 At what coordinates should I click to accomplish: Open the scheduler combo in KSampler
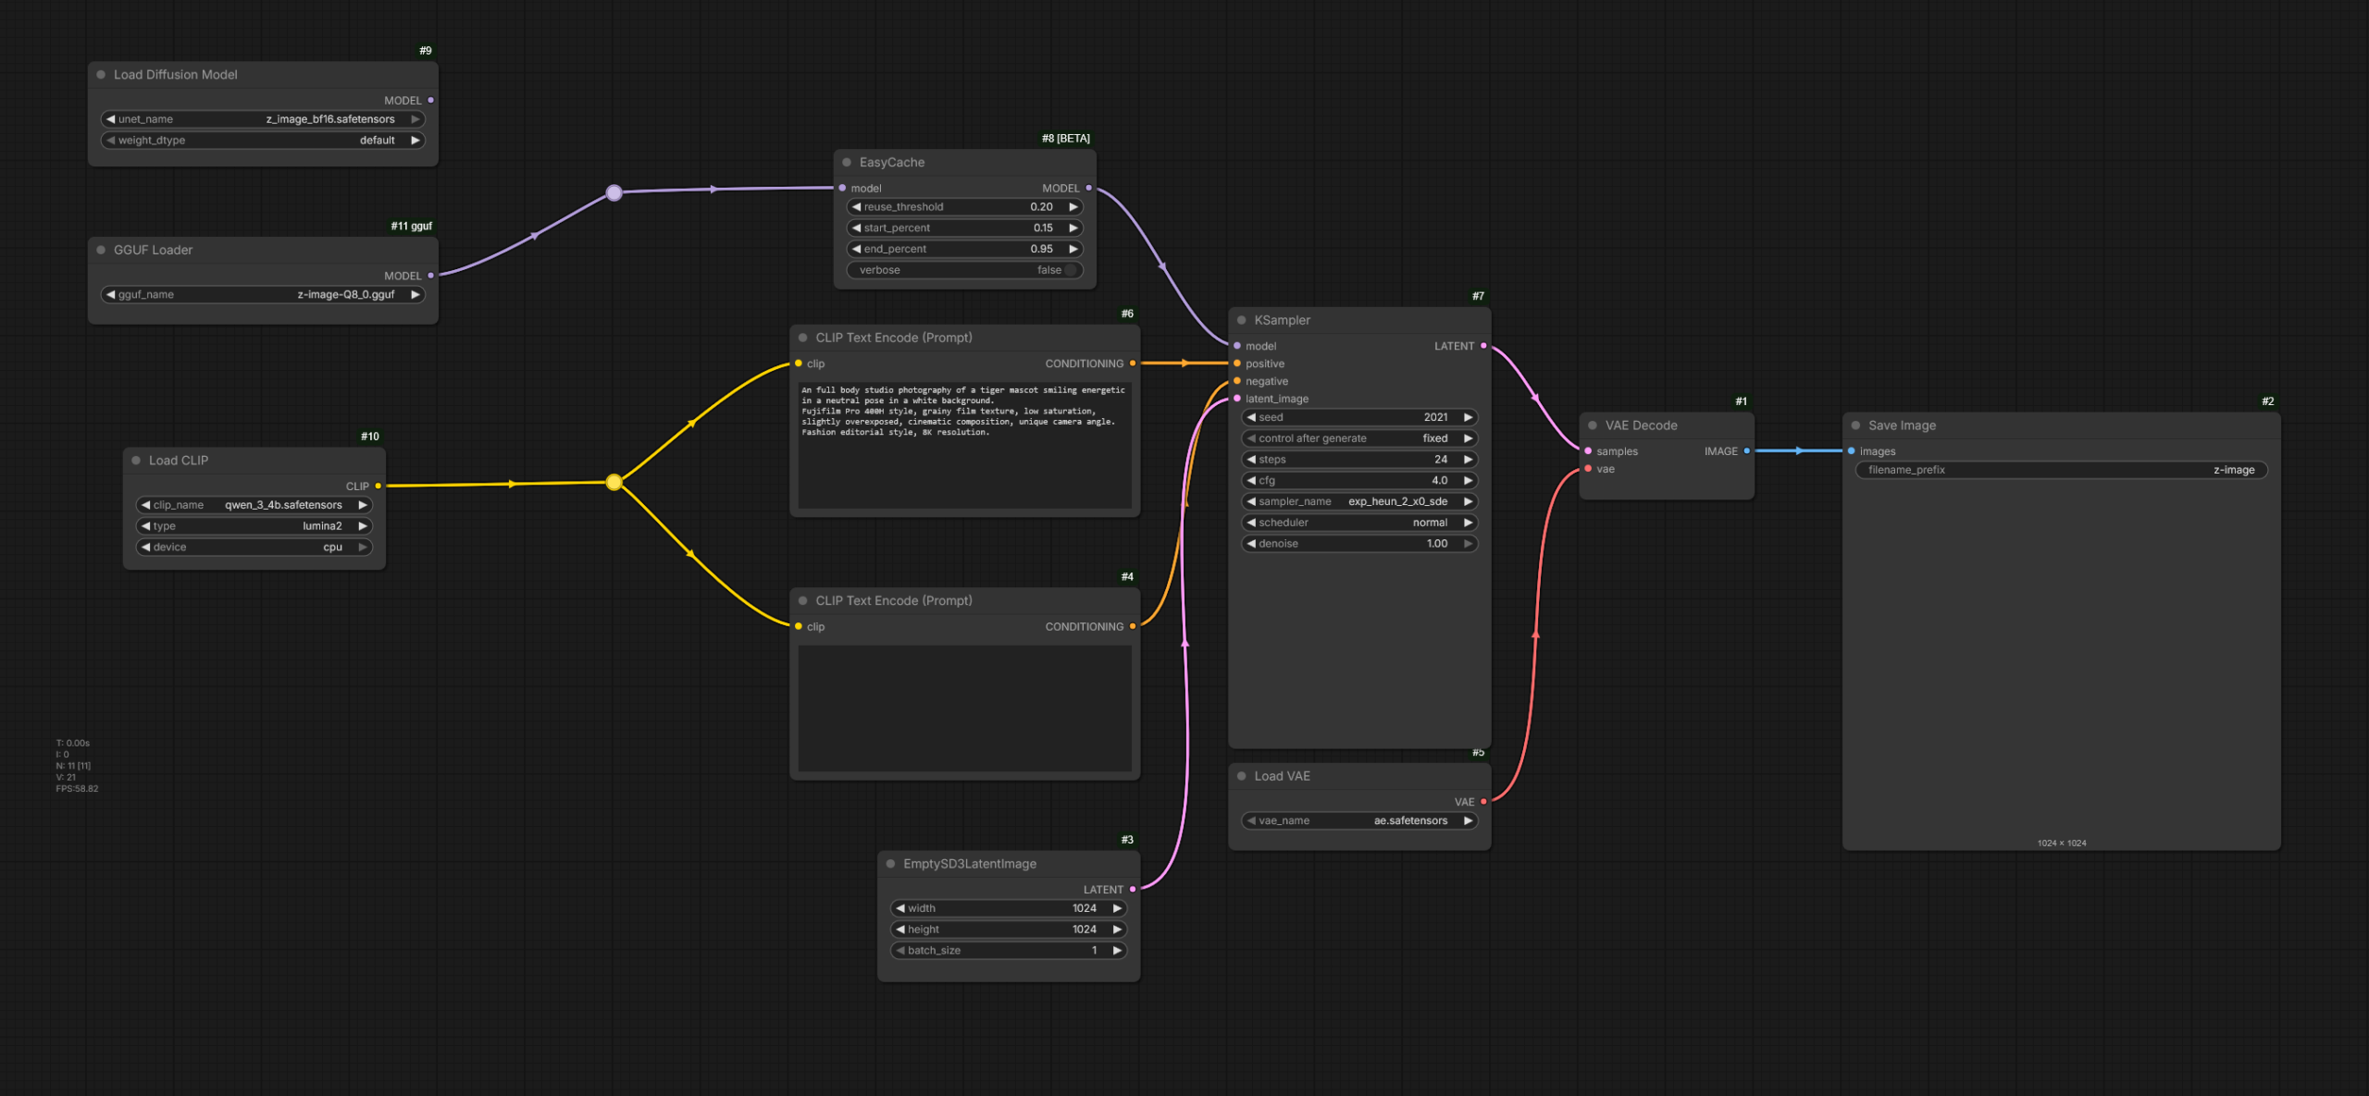[x=1358, y=523]
